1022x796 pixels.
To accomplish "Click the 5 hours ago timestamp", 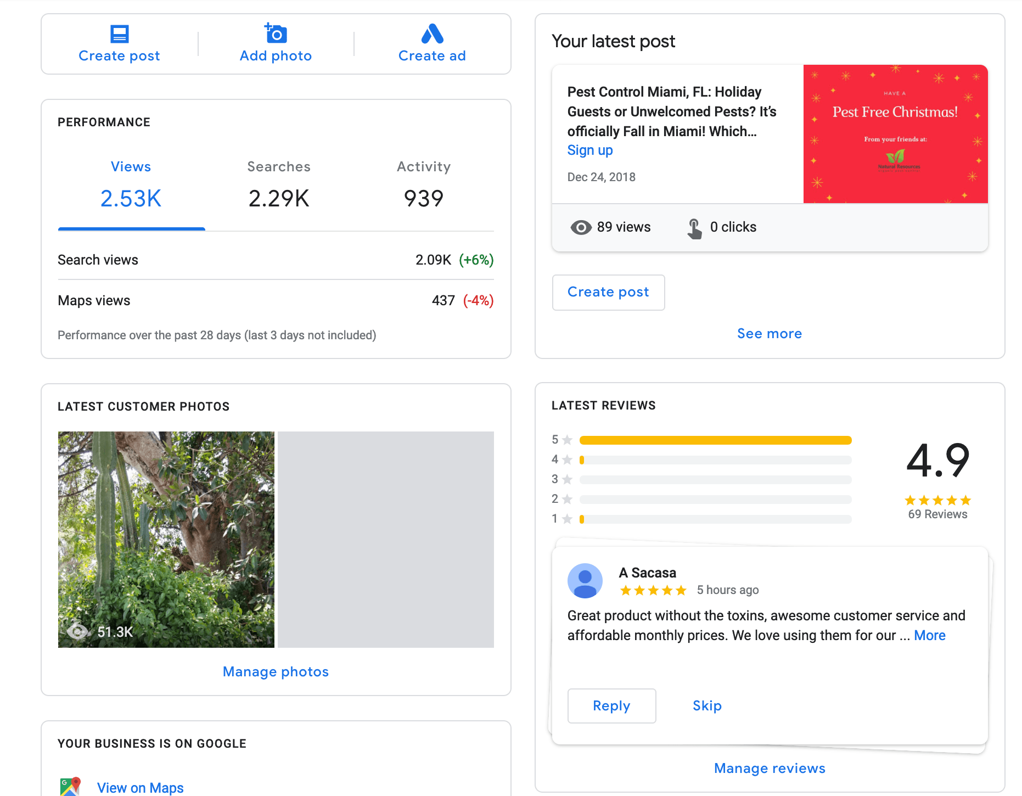I will pyautogui.click(x=727, y=590).
